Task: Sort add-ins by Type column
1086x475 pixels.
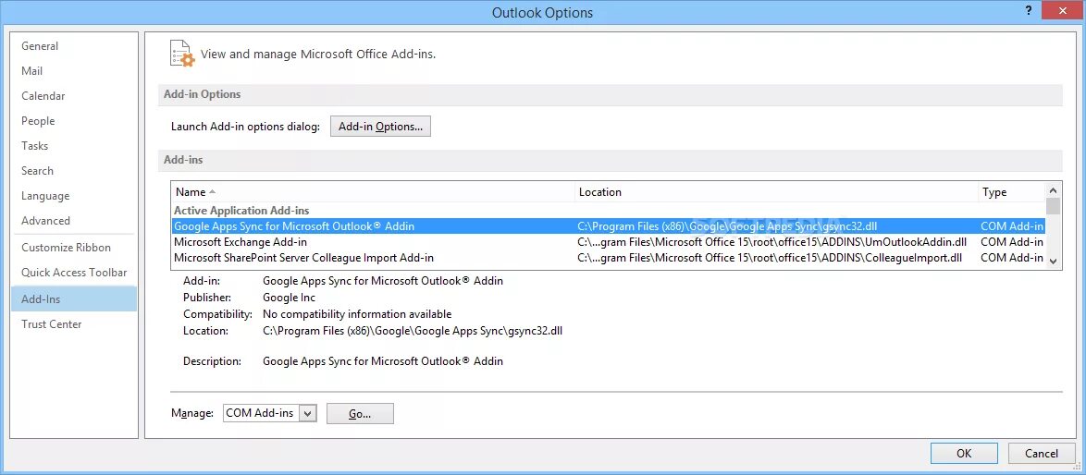Action: (1011, 192)
